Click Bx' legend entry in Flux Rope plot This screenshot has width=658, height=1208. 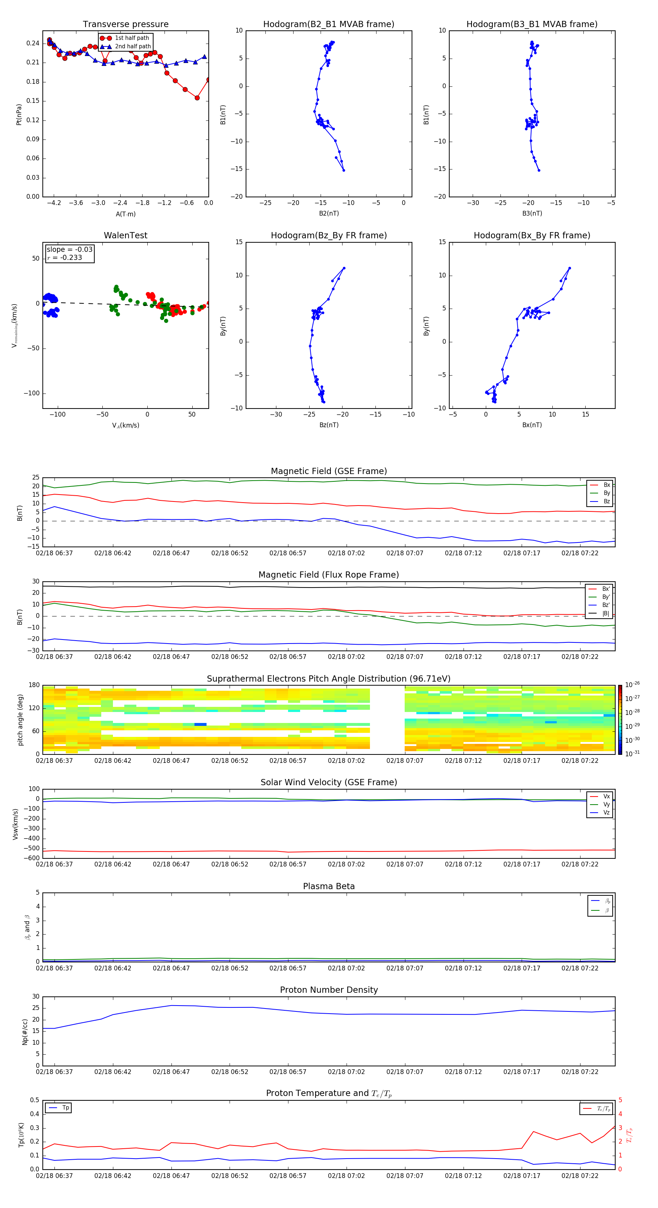[600, 589]
